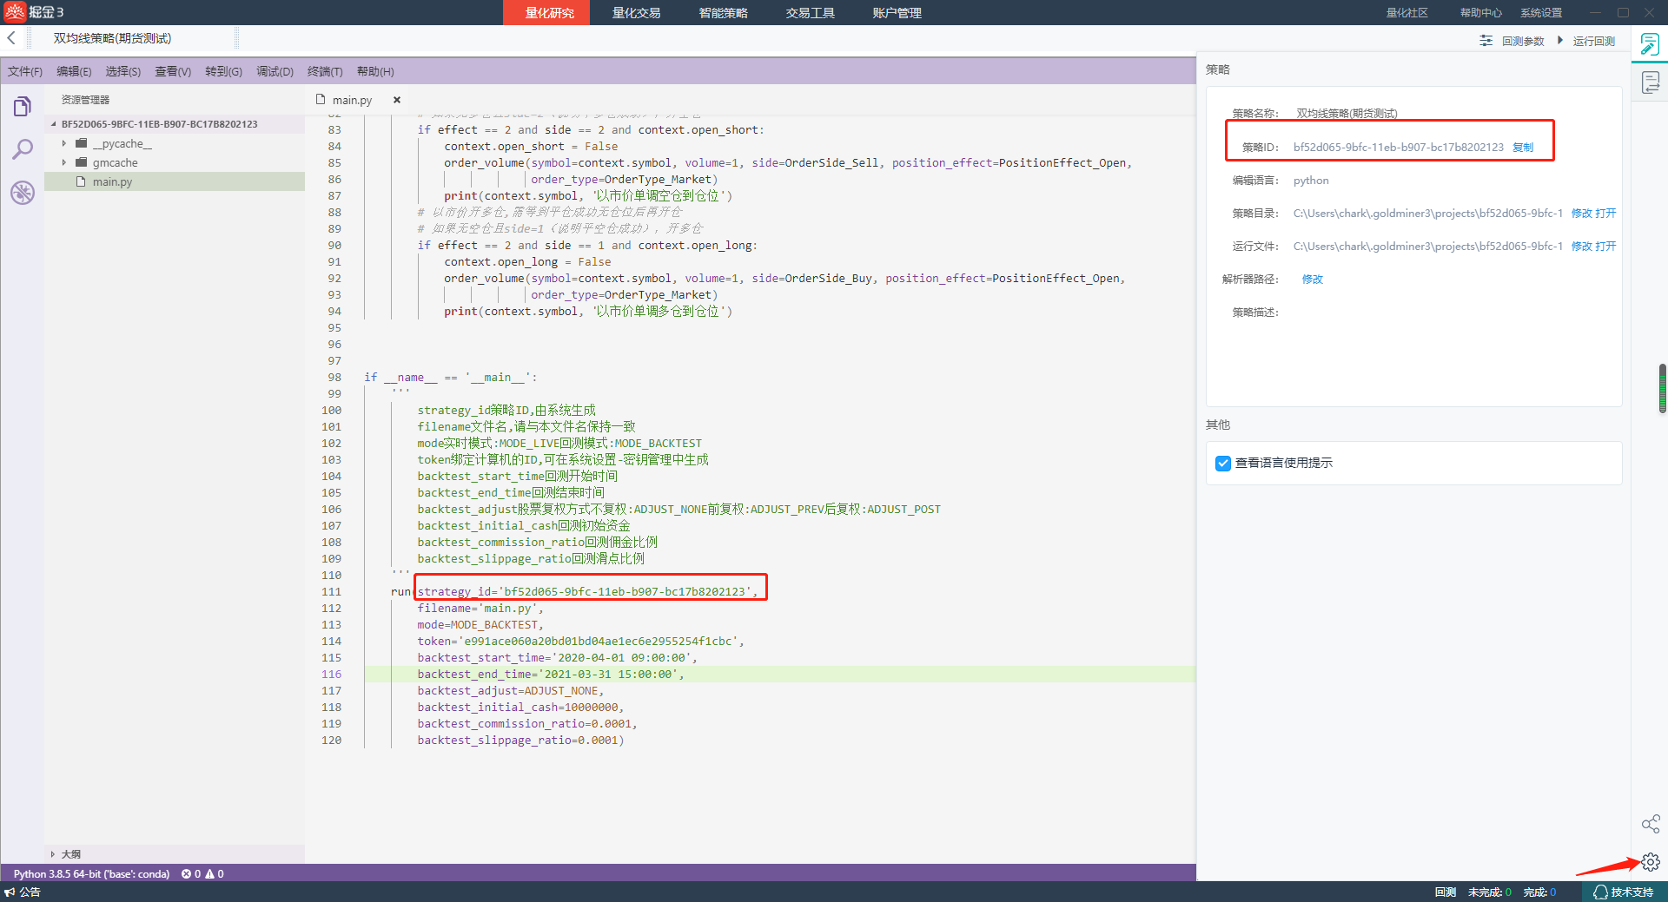Open the 编辑(E) menu
This screenshot has height=902, width=1668.
(x=74, y=71)
